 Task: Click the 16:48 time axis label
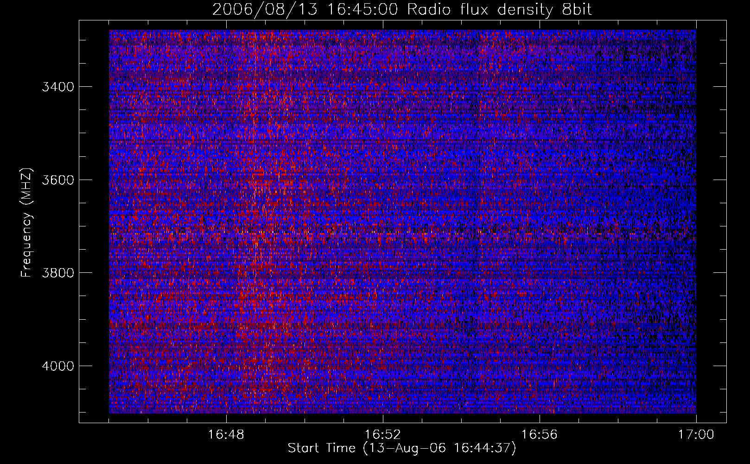pyautogui.click(x=226, y=435)
